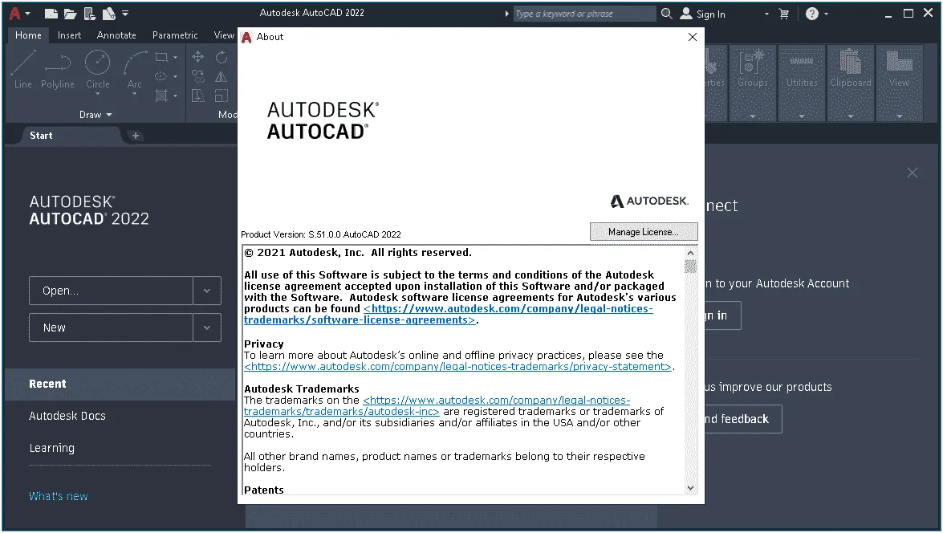This screenshot has height=533, width=943.
Task: Switch to the View ribbon tab
Action: 224,35
